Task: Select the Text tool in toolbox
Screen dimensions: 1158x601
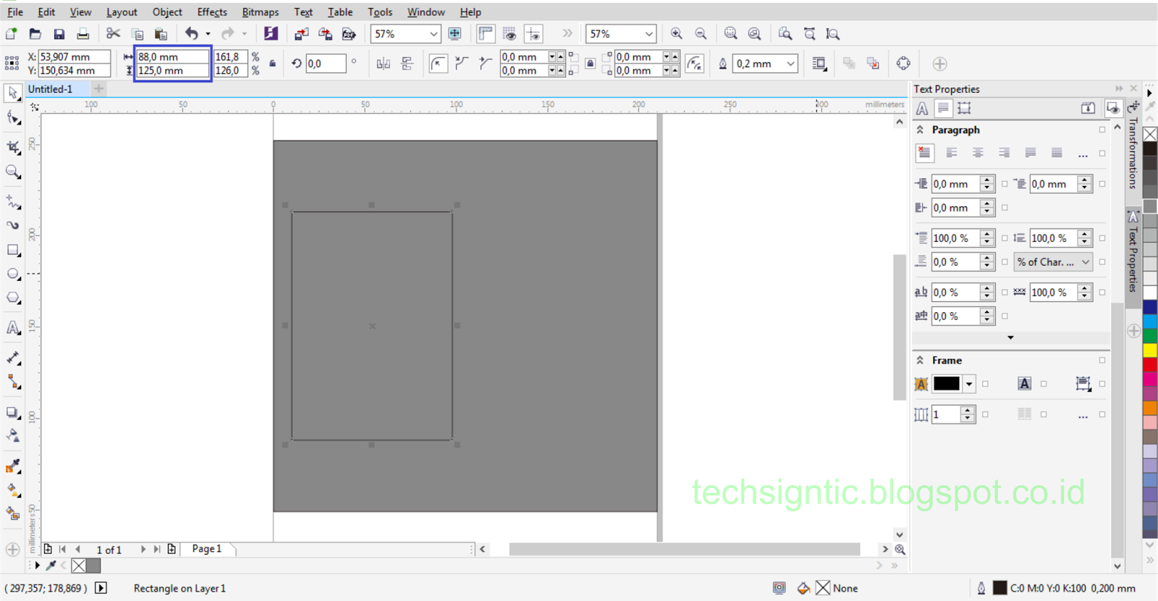Action: pos(13,328)
